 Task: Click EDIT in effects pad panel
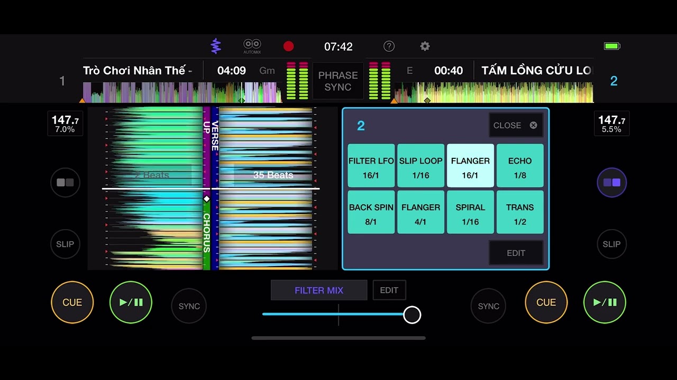[516, 253]
